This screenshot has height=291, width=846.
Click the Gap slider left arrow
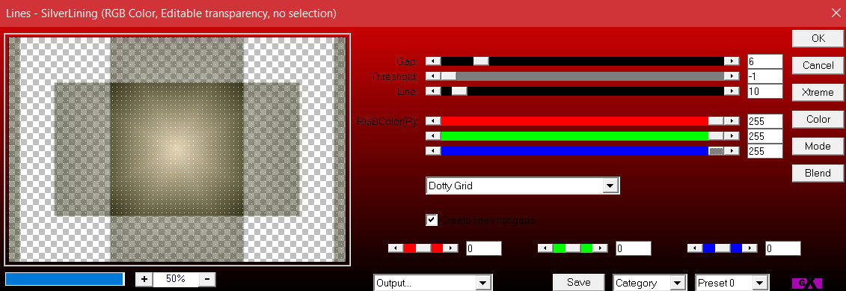pyautogui.click(x=433, y=61)
